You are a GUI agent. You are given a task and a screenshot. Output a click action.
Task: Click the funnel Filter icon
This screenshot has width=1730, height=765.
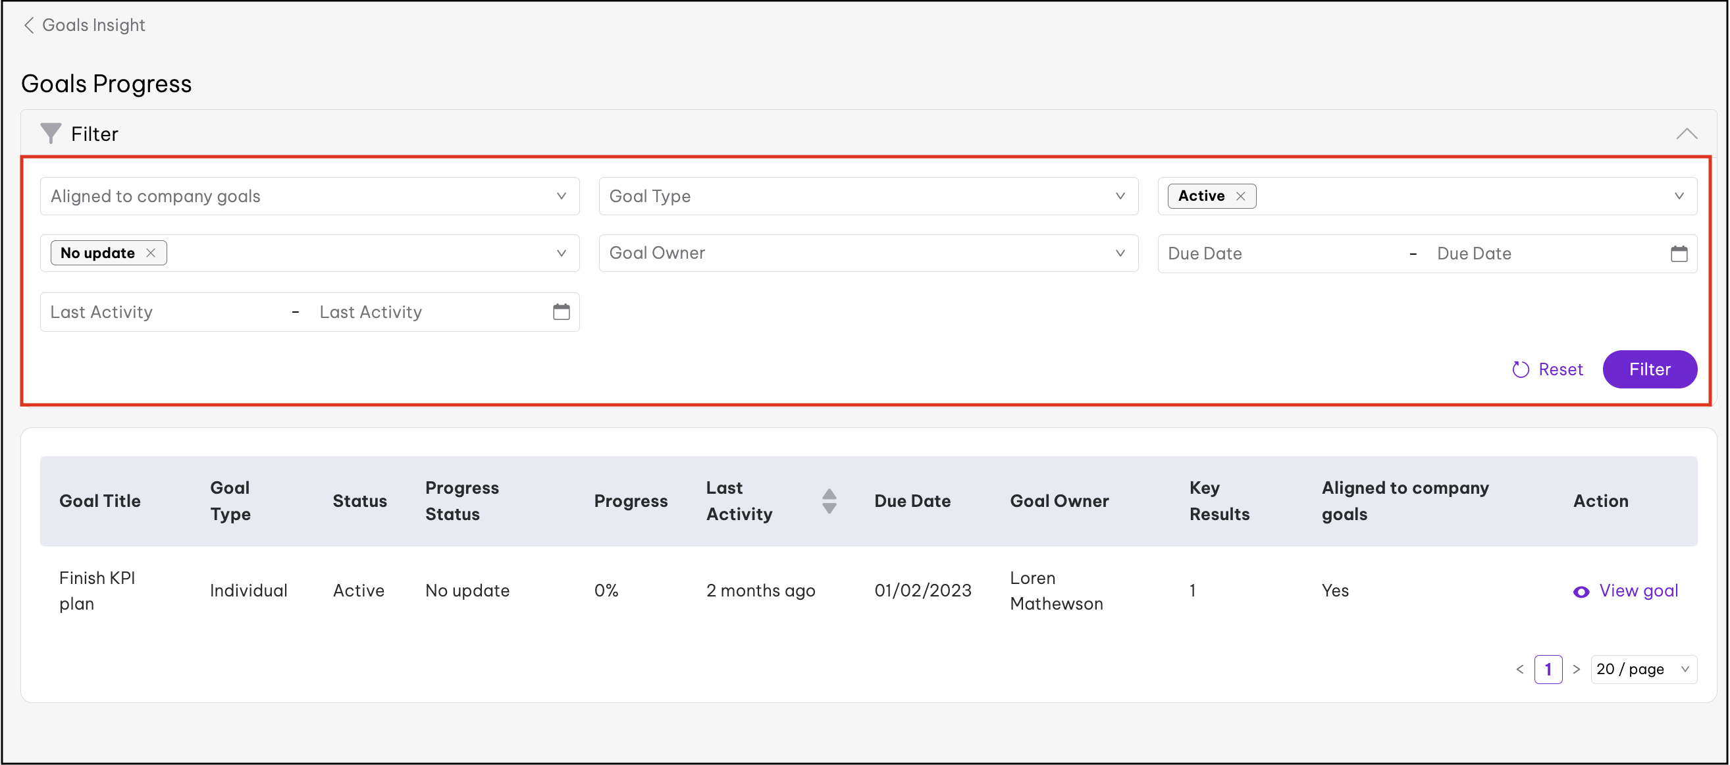[51, 134]
